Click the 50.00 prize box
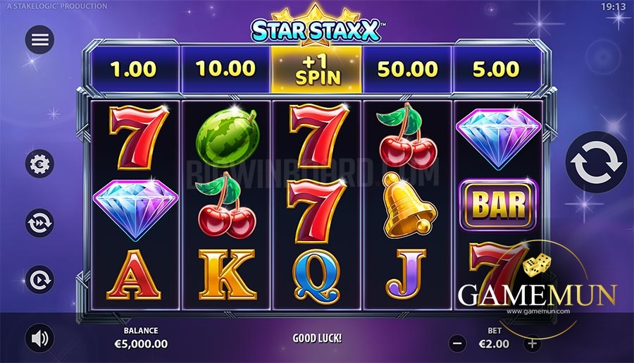Screen dimensions: 634x363 pyautogui.click(x=408, y=70)
